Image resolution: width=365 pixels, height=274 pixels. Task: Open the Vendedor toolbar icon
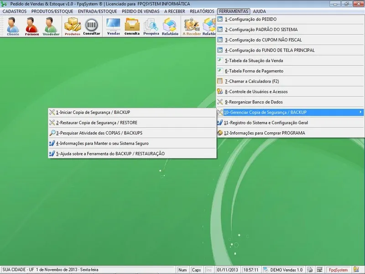[51, 26]
